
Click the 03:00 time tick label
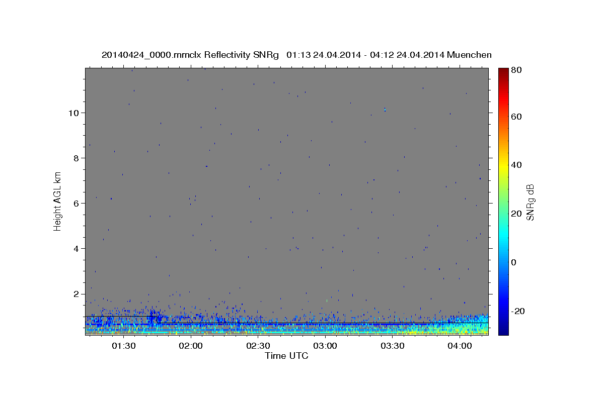pos(325,346)
